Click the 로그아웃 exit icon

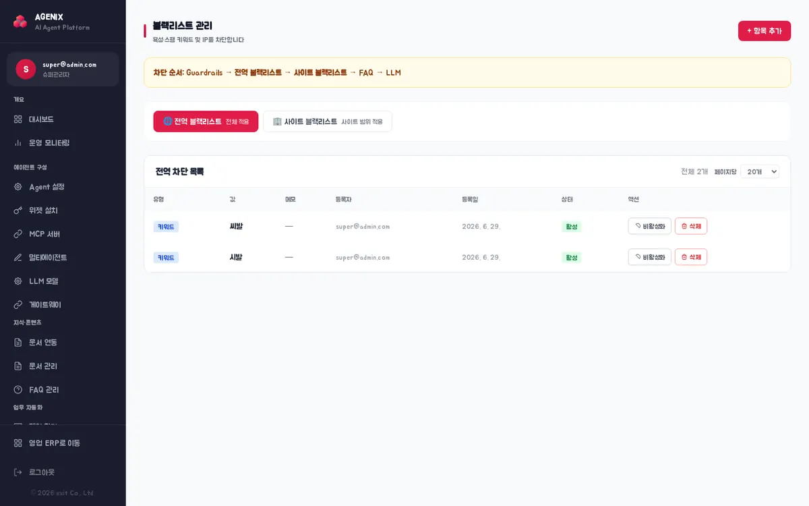click(x=18, y=472)
